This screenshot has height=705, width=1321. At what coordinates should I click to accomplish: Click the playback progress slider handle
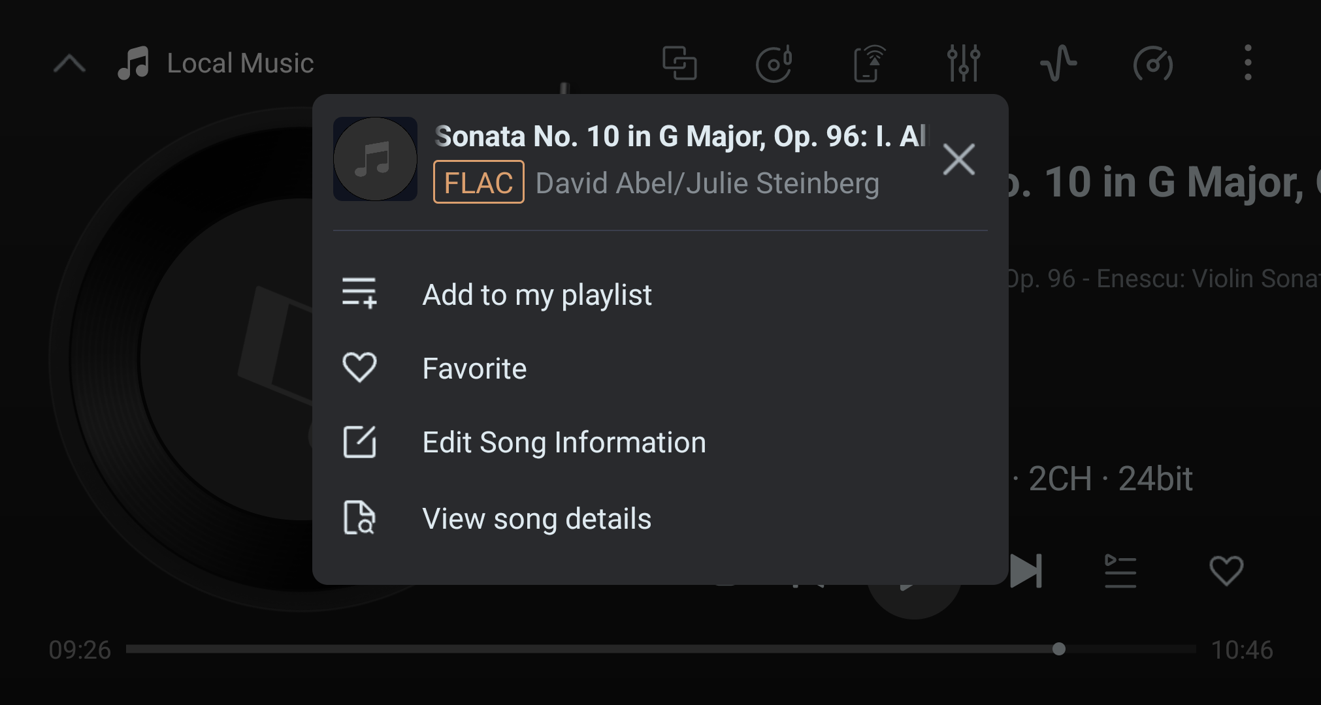tap(1059, 649)
